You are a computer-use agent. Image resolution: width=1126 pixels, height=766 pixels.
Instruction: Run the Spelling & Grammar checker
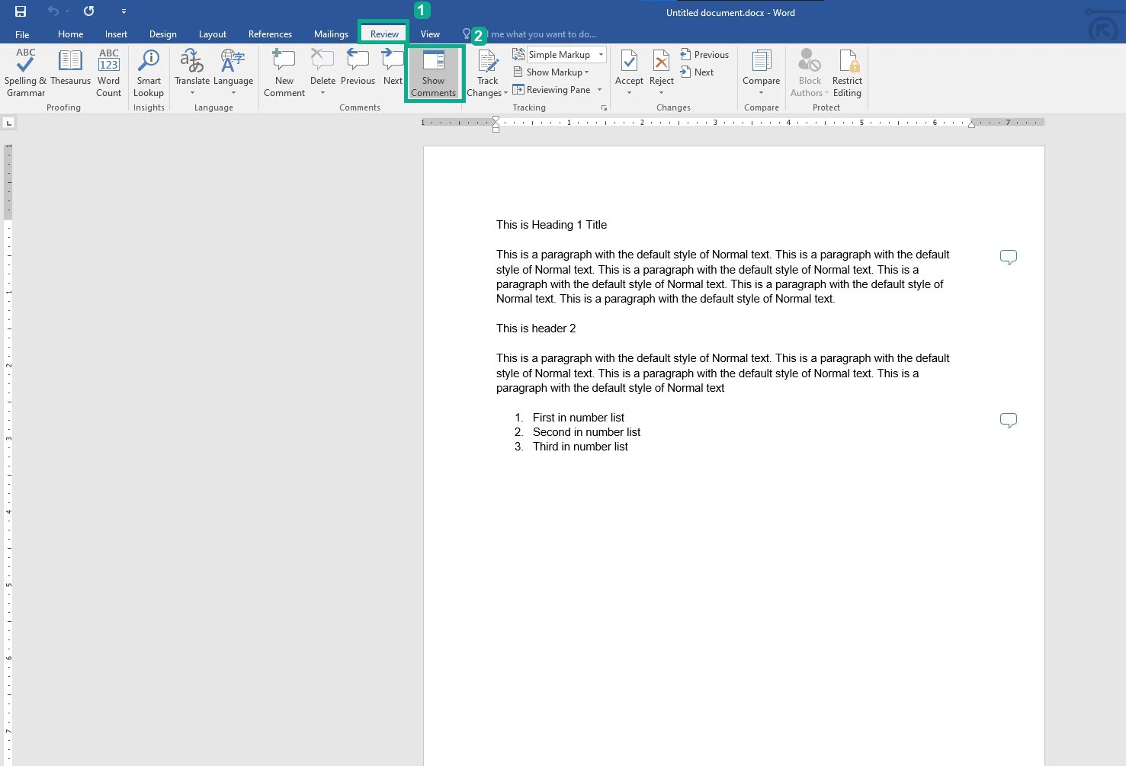24,72
